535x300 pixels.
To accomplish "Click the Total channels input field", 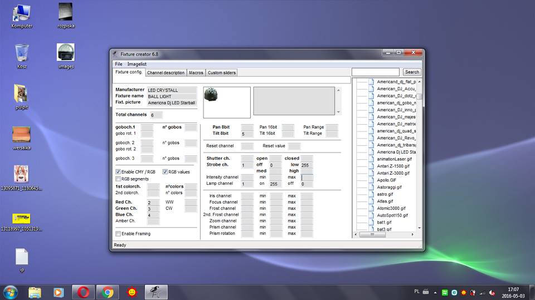I will click(x=156, y=115).
